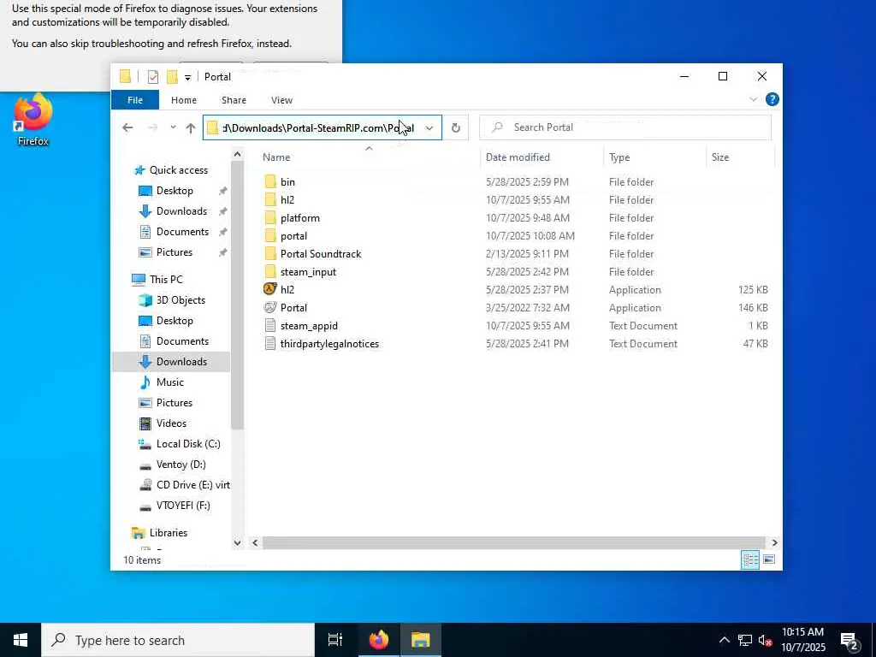Image resolution: width=876 pixels, height=657 pixels.
Task: Select the Portal Soundtrack folder icon
Action: click(270, 253)
